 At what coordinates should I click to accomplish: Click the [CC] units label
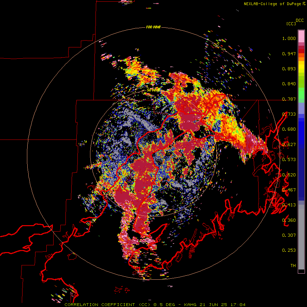[x=291, y=24]
